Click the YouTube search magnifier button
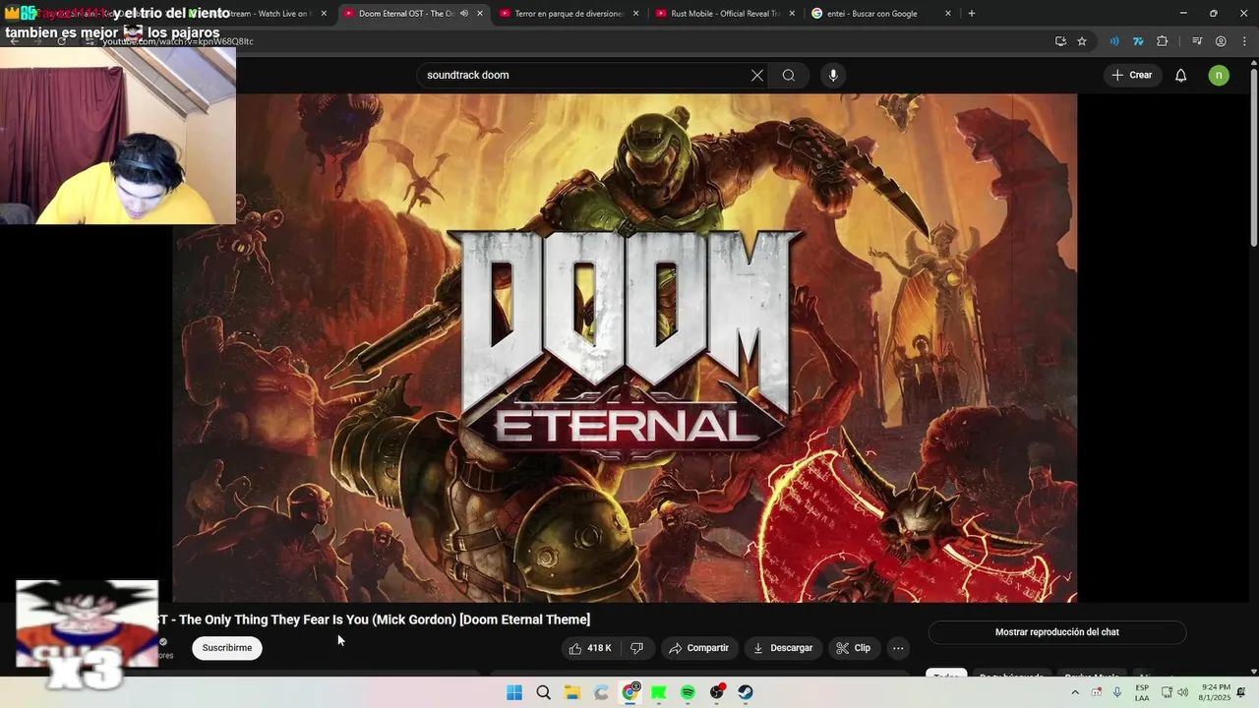This screenshot has width=1259, height=708. [x=789, y=75]
